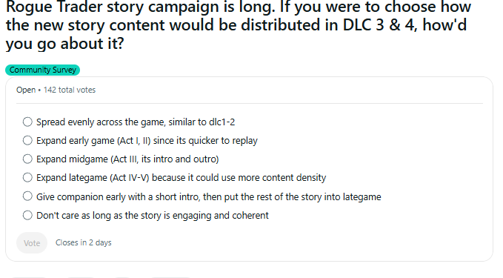Click the 'Closes in 2 days' label
Screen dimensions: 503x278
(84, 242)
